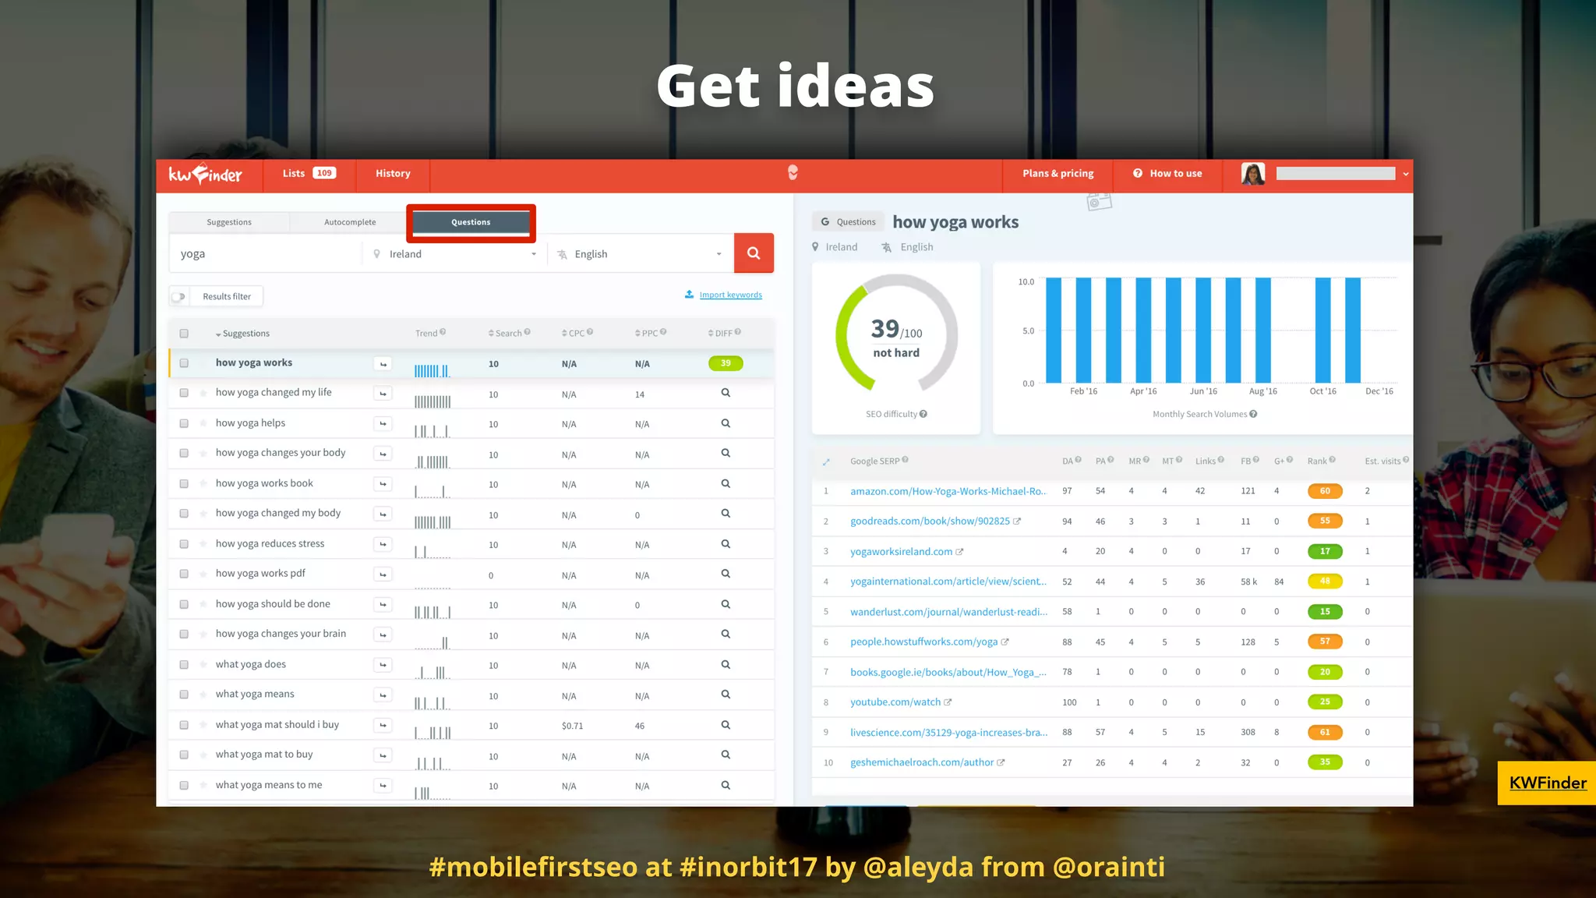Click import upload icon beside Import keywords
Screen dimensions: 1596x898
689,295
